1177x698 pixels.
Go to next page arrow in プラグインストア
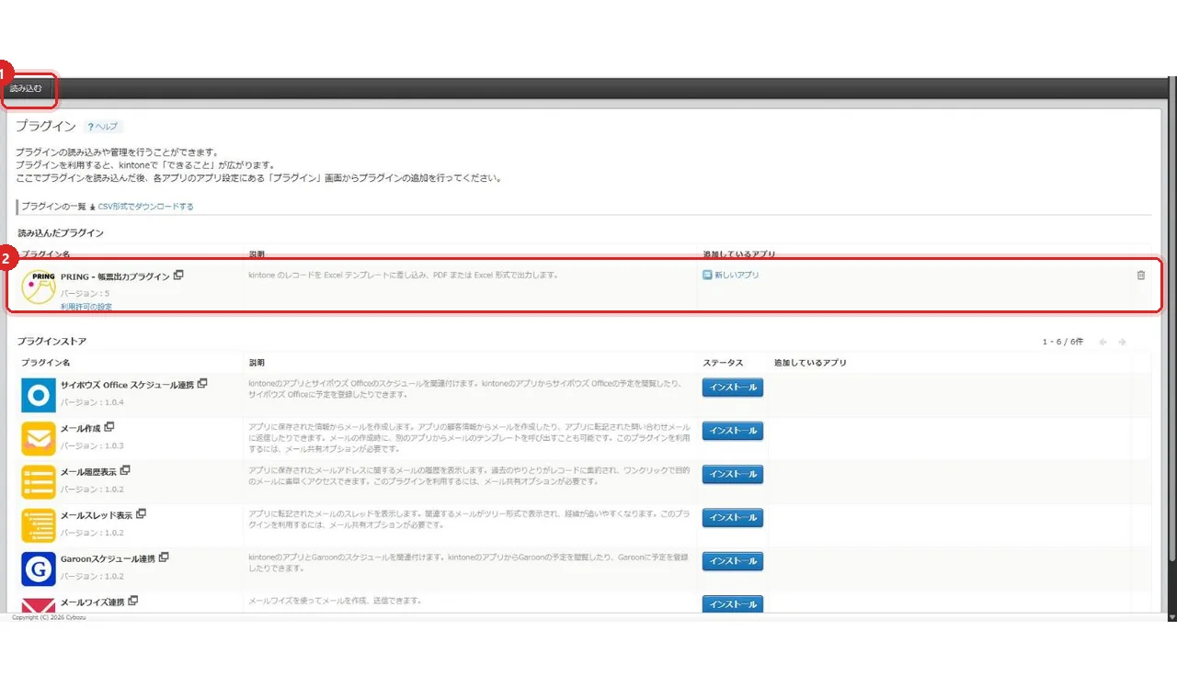tap(1122, 342)
